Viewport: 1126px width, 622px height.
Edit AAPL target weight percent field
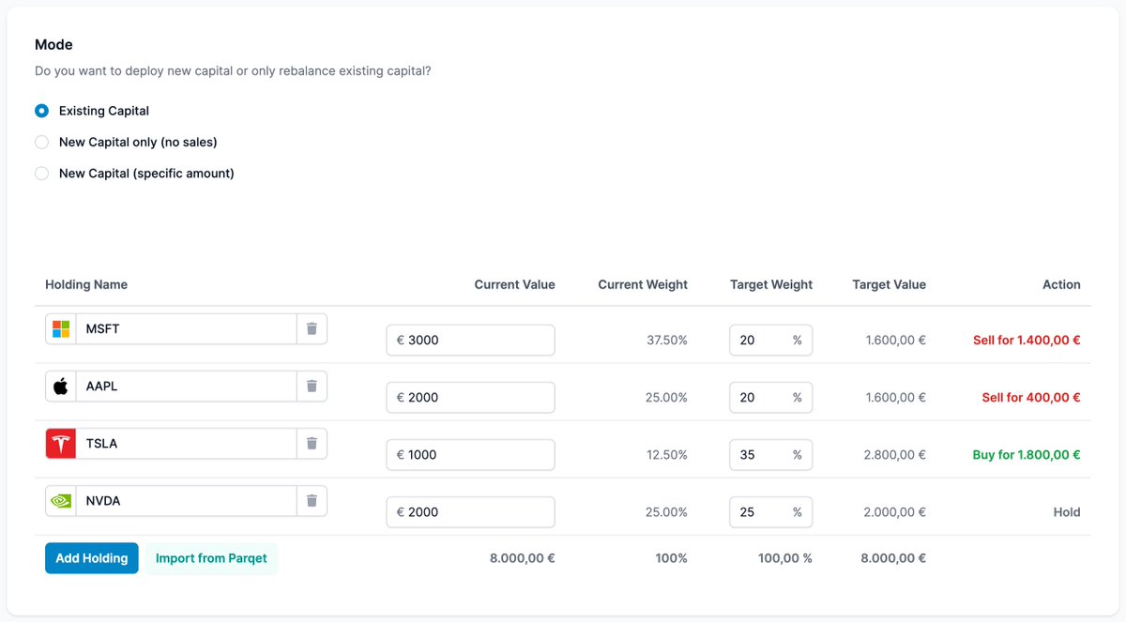[x=770, y=398]
